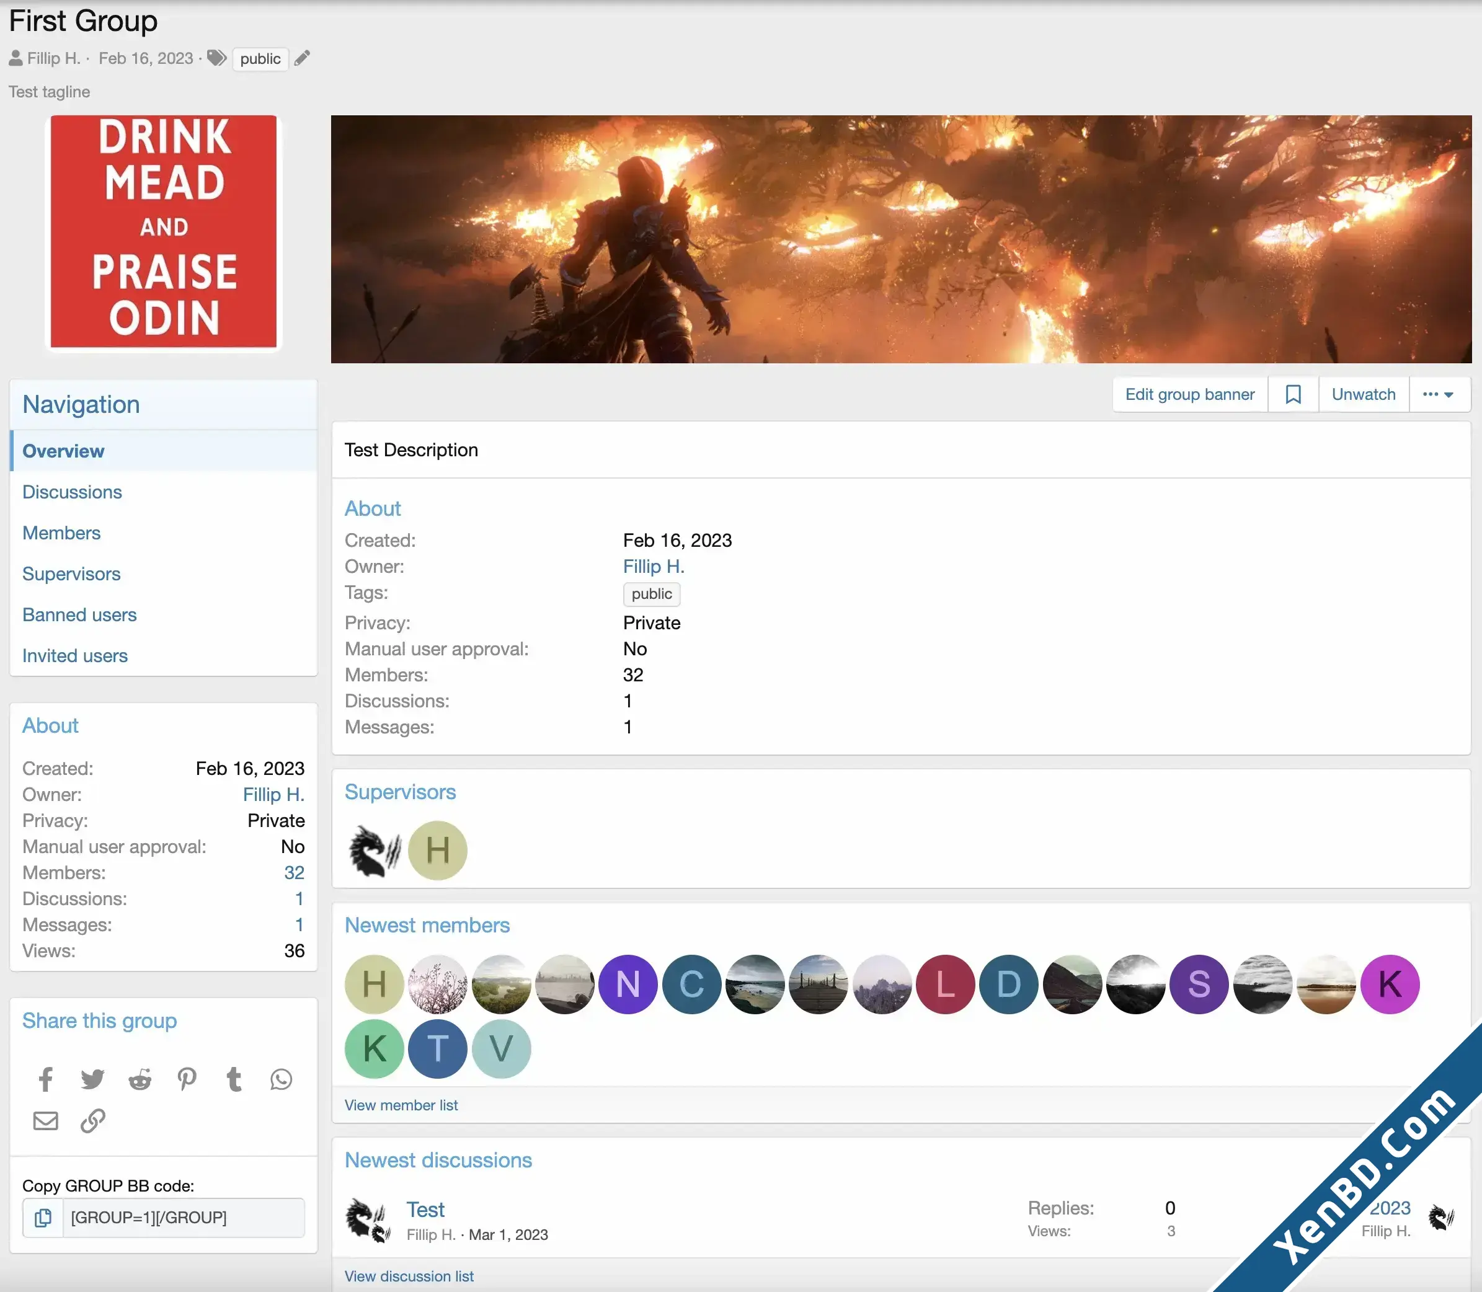Click the public tag in About section
1482x1292 pixels.
click(x=651, y=594)
